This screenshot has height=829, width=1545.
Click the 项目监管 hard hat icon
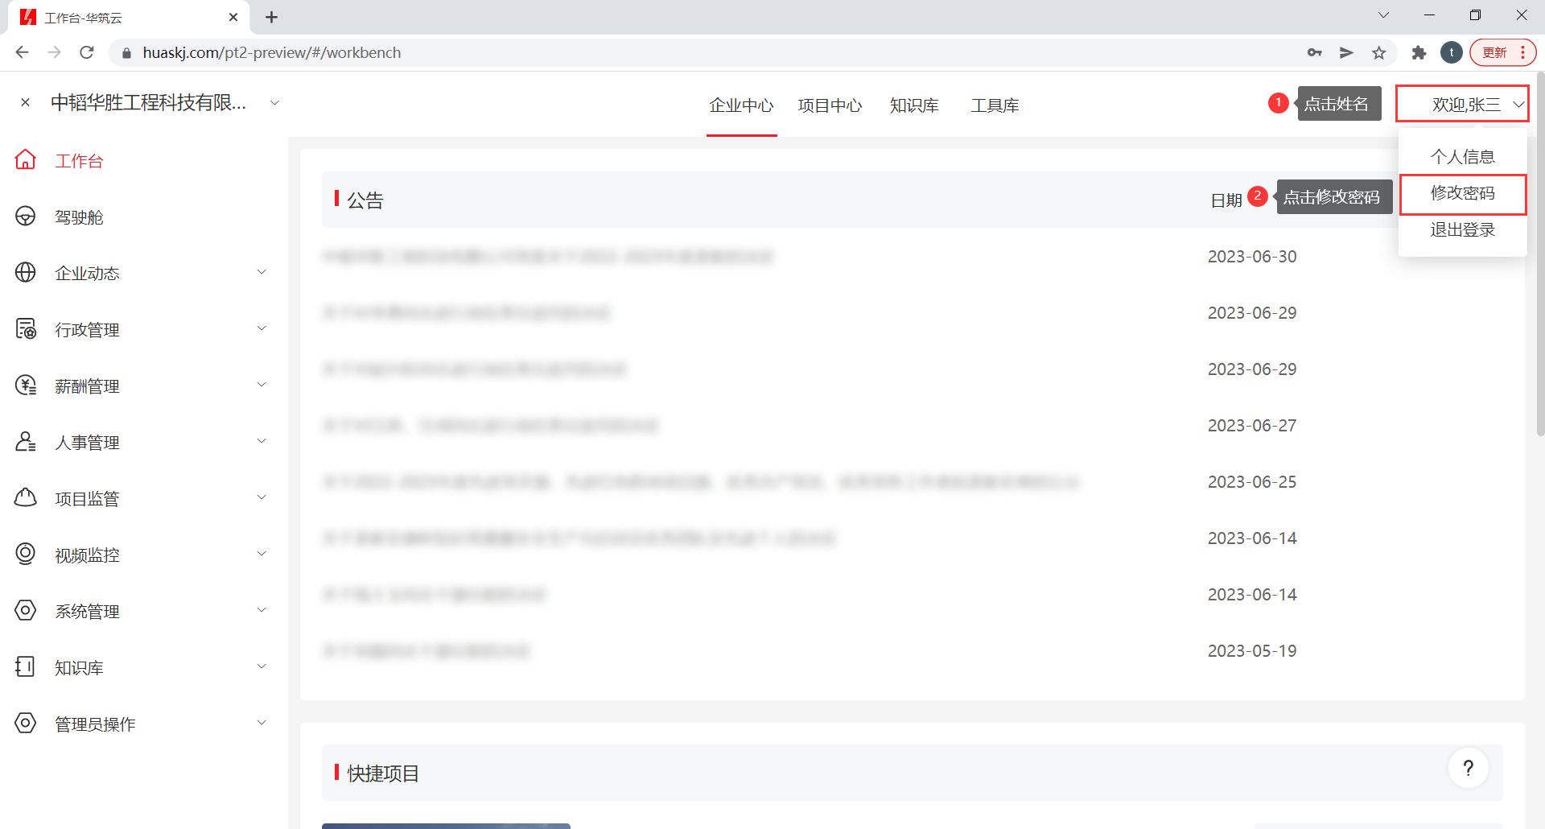click(26, 498)
